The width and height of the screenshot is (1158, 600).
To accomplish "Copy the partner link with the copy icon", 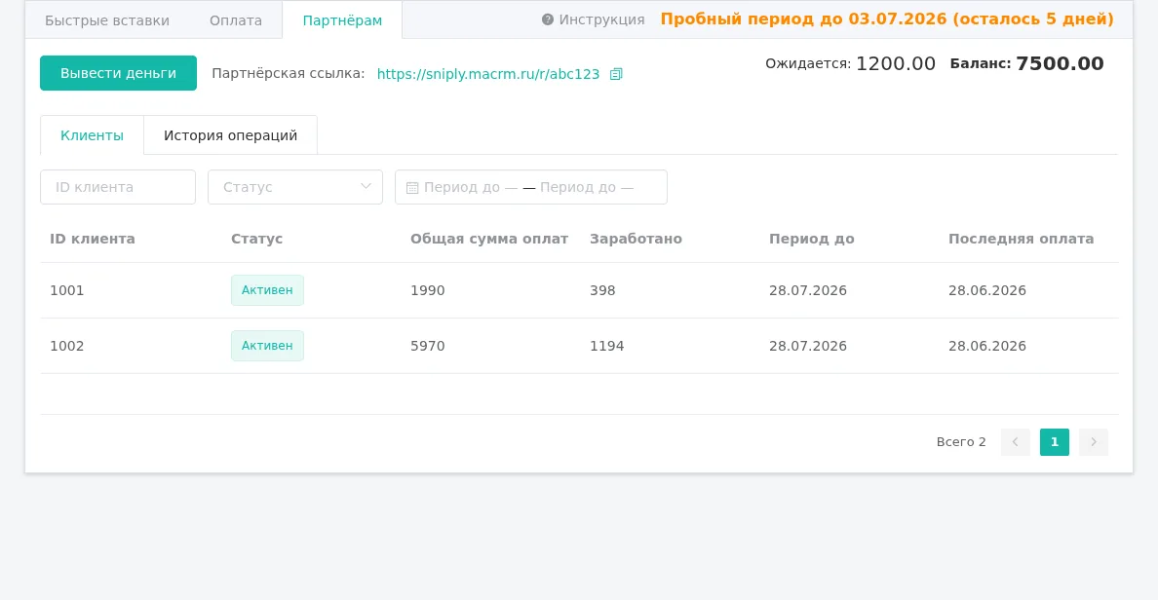I will coord(616,74).
